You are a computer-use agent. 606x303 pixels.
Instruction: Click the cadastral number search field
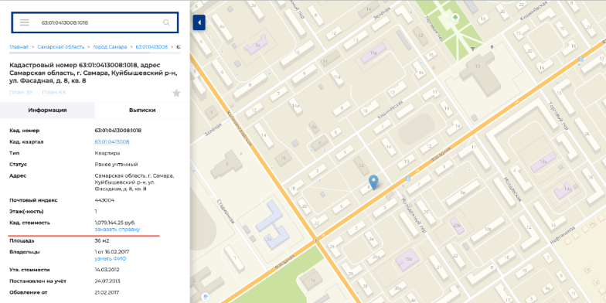tap(94, 22)
